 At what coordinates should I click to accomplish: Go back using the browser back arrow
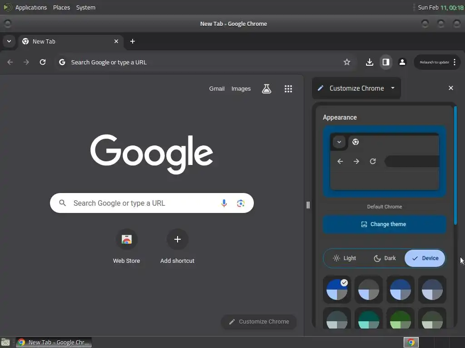(10, 62)
